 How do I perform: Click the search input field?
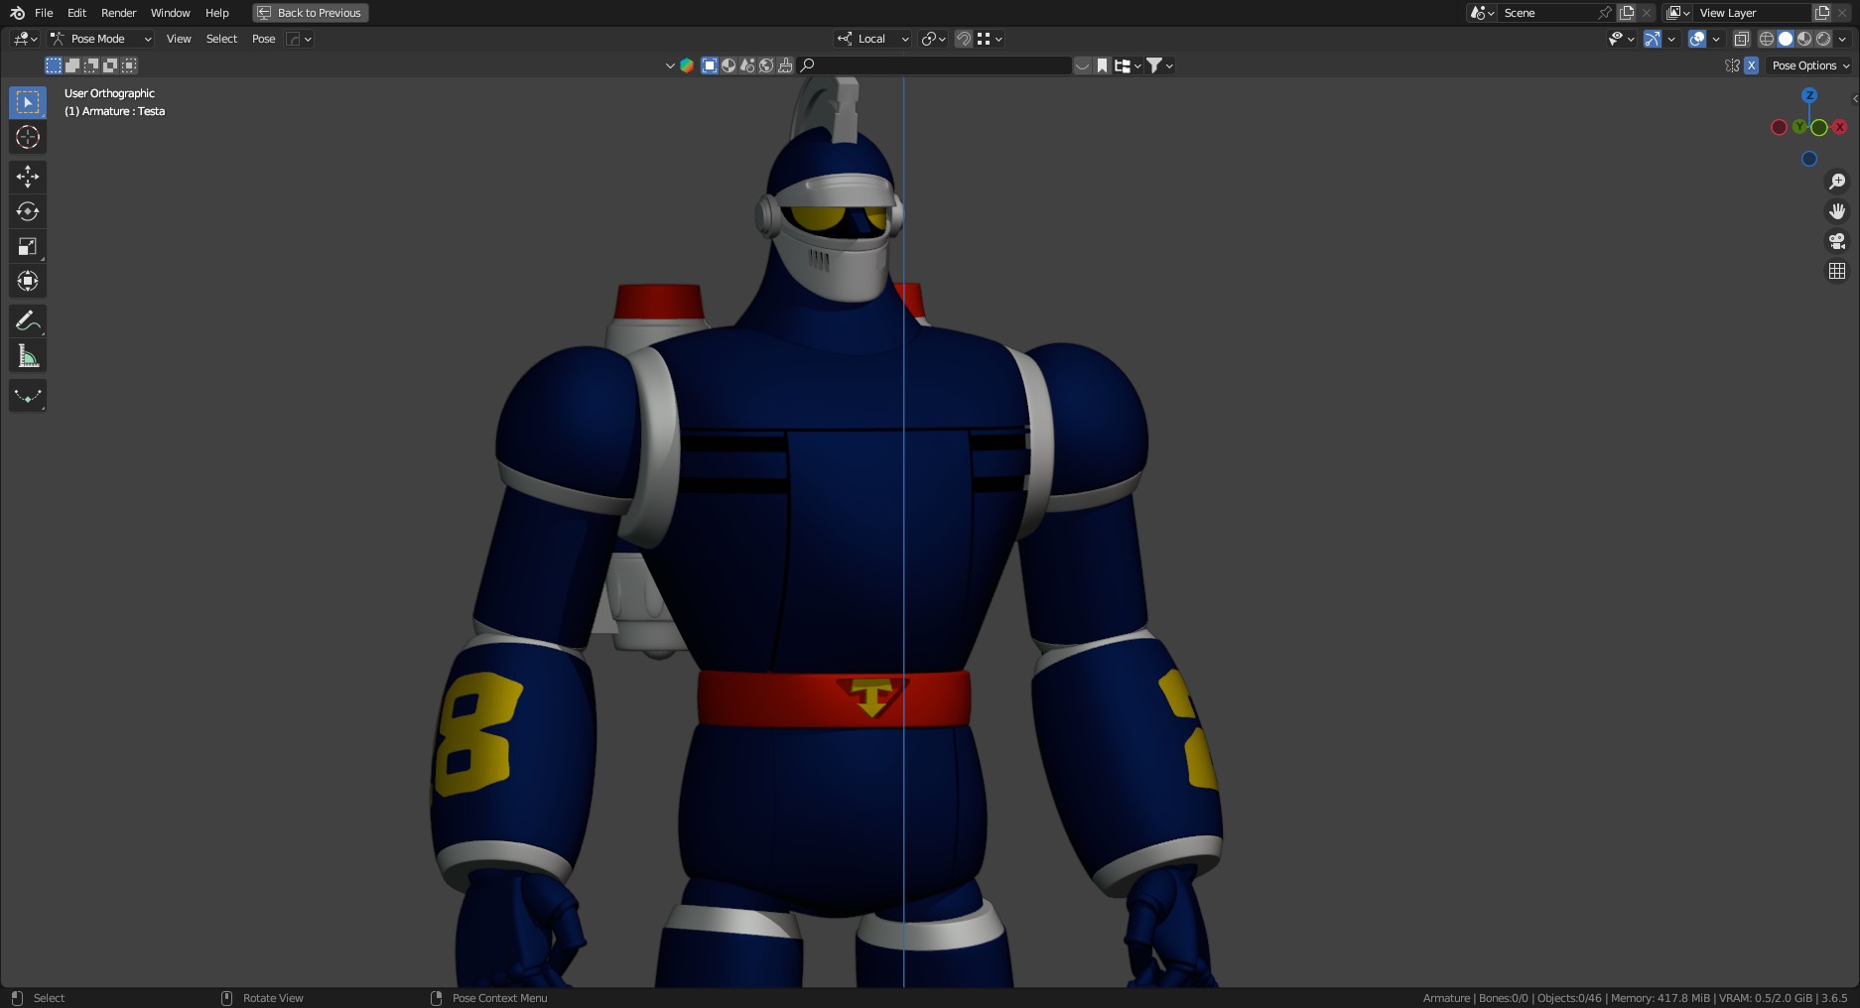pyautogui.click(x=936, y=65)
